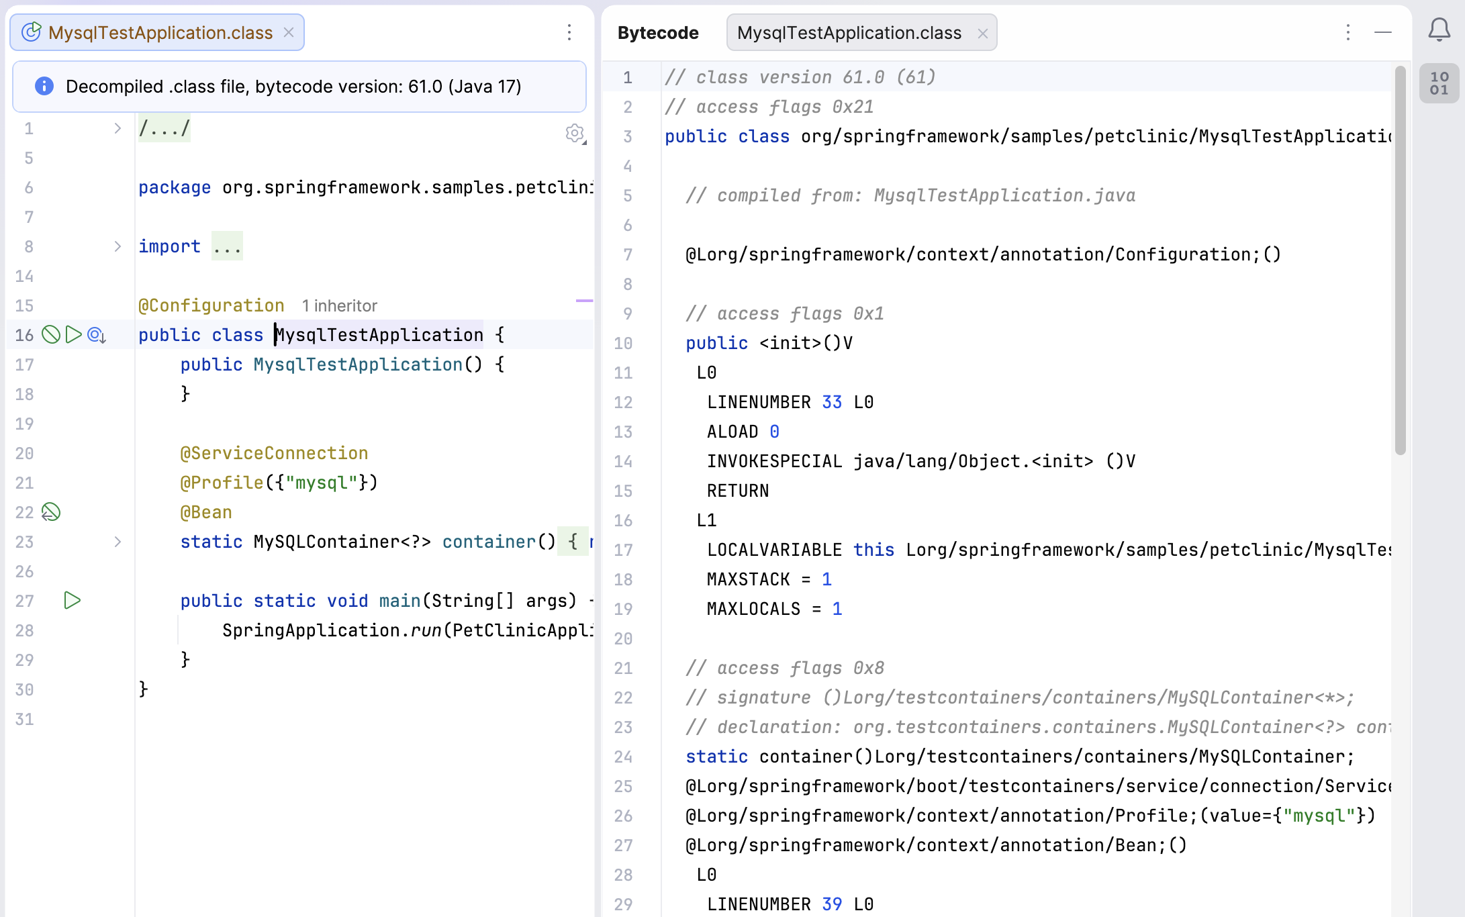The width and height of the screenshot is (1465, 917).
Task: Open the Bytecode panel three-dot menu
Action: [x=1348, y=32]
